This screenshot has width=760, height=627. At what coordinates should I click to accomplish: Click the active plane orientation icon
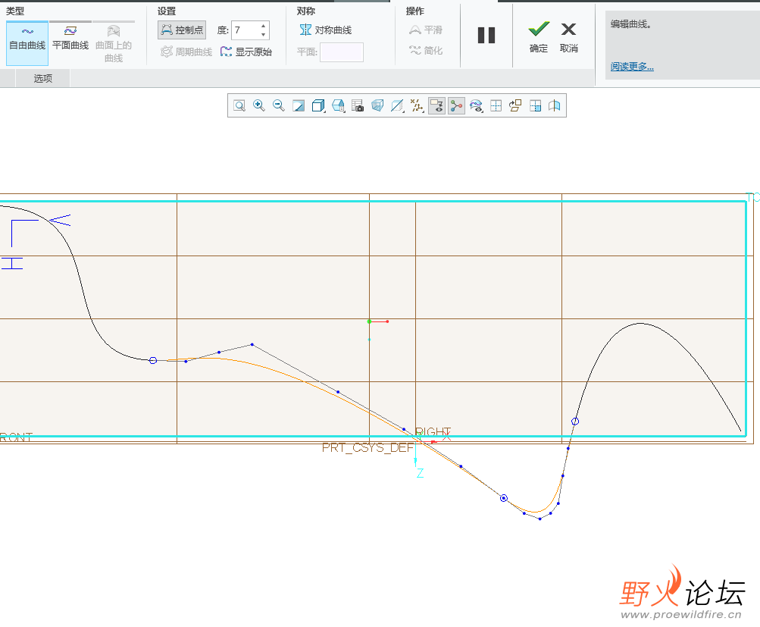coord(555,105)
